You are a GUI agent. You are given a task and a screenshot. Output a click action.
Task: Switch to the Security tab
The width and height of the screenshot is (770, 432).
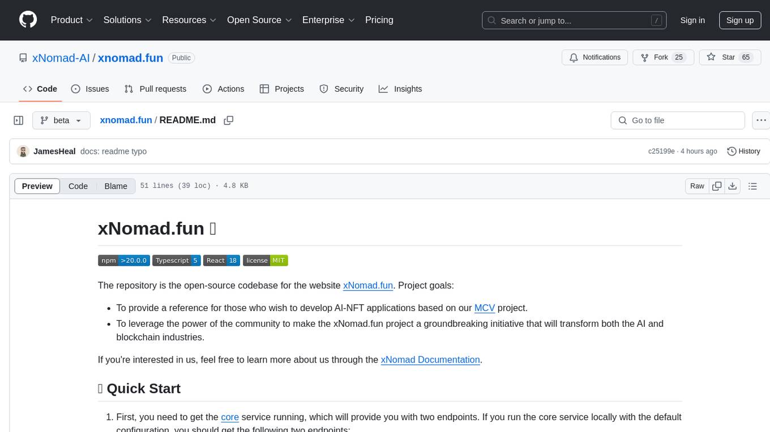341,89
